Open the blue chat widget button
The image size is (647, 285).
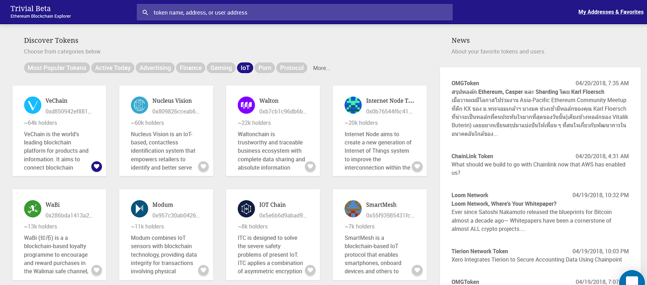point(632,279)
